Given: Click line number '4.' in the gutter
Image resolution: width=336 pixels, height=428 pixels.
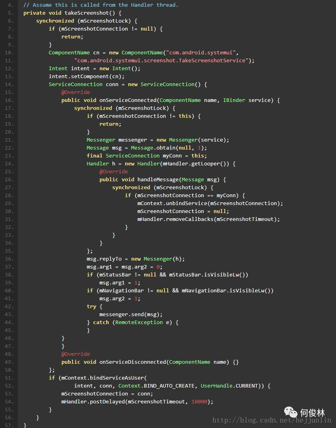Looking at the screenshot, I should (x=10, y=5).
